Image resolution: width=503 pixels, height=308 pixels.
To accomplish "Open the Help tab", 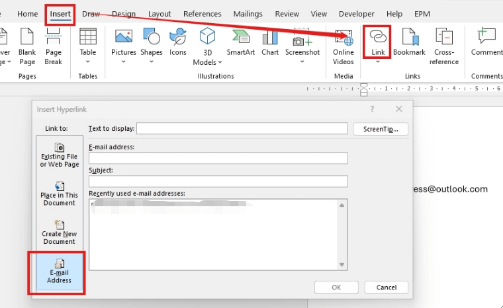I will (x=394, y=14).
